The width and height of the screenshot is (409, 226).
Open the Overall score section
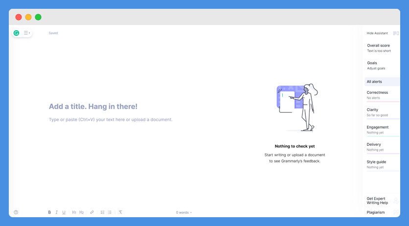click(379, 48)
